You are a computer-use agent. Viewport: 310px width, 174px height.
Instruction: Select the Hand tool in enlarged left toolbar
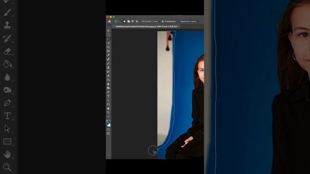pyautogui.click(x=7, y=154)
